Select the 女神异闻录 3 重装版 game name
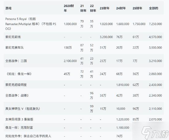169x140 pixels. [19, 119]
